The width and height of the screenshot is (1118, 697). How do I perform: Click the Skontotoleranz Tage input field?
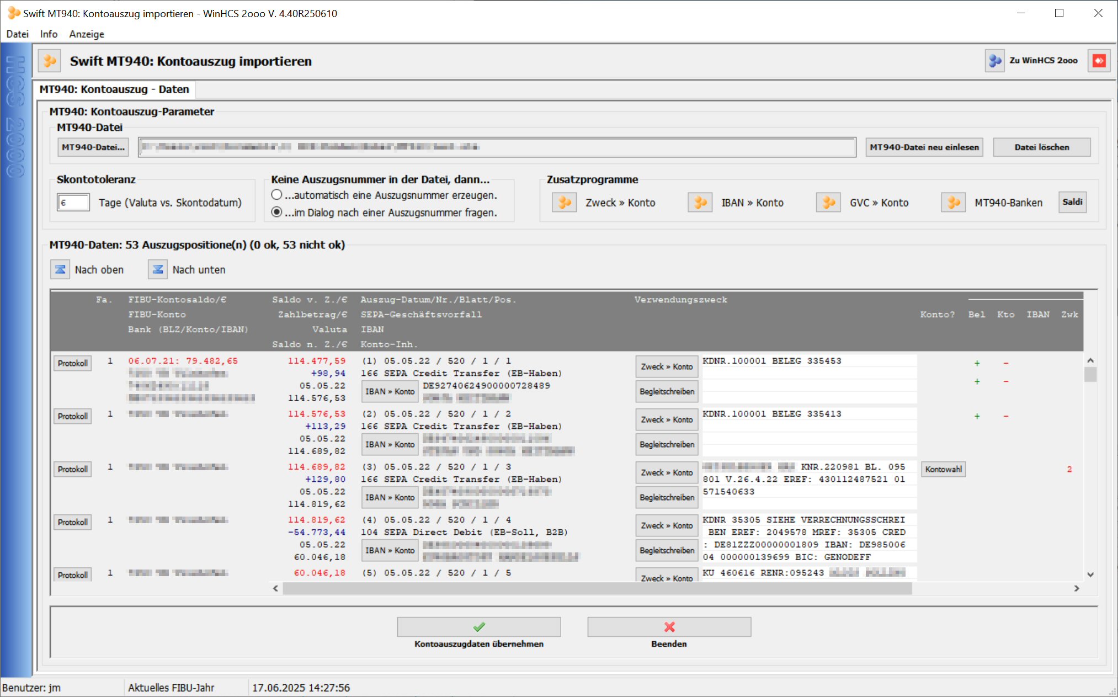(x=73, y=203)
